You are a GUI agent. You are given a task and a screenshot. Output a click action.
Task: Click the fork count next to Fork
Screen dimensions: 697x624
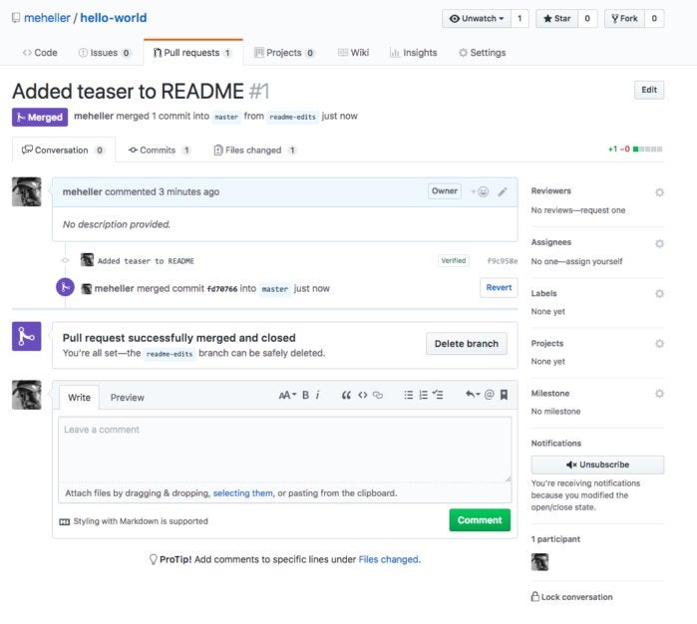point(654,19)
